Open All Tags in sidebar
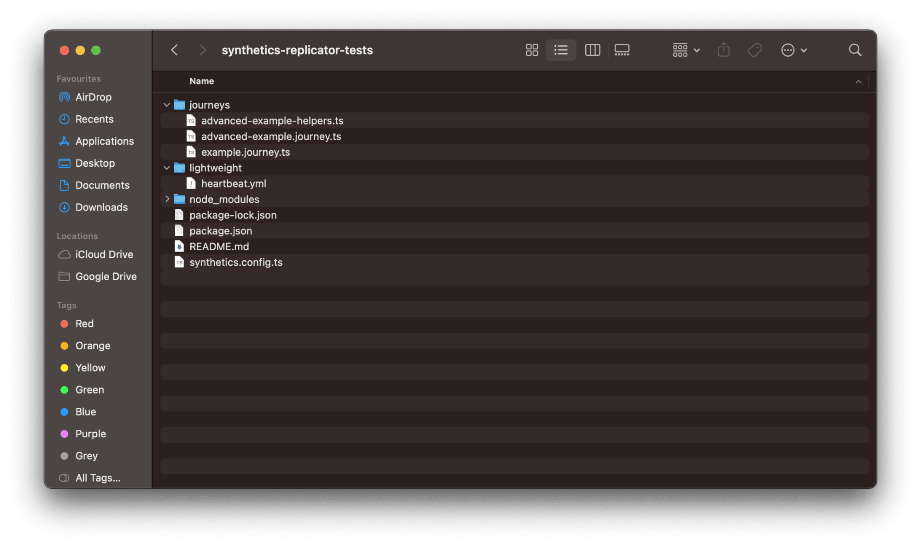This screenshot has width=921, height=547. tap(98, 478)
